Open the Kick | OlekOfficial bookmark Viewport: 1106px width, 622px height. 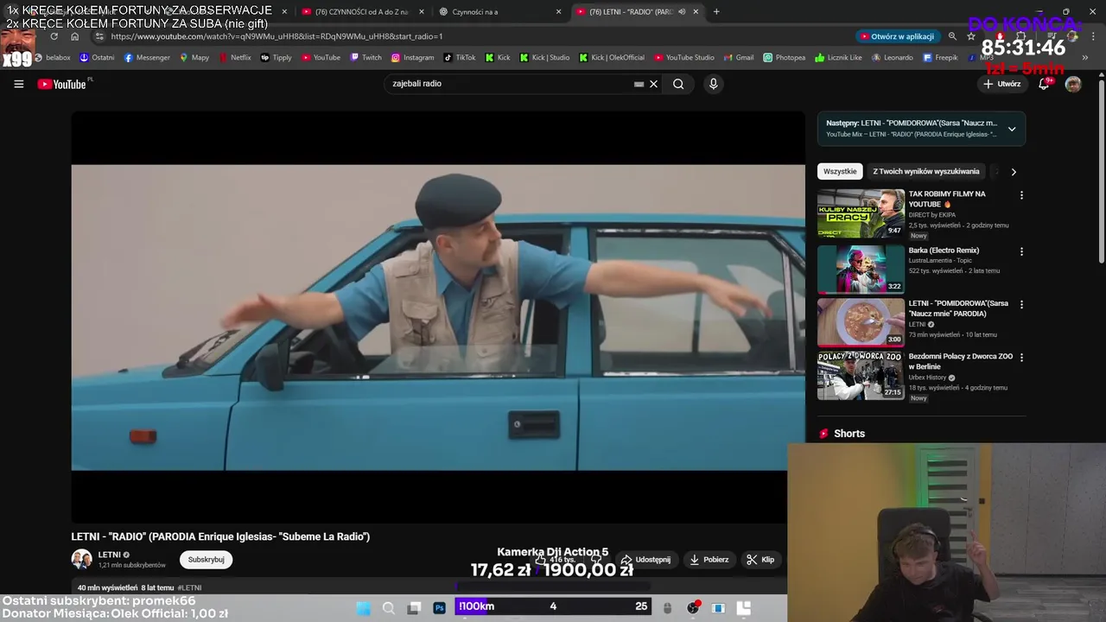(x=612, y=58)
